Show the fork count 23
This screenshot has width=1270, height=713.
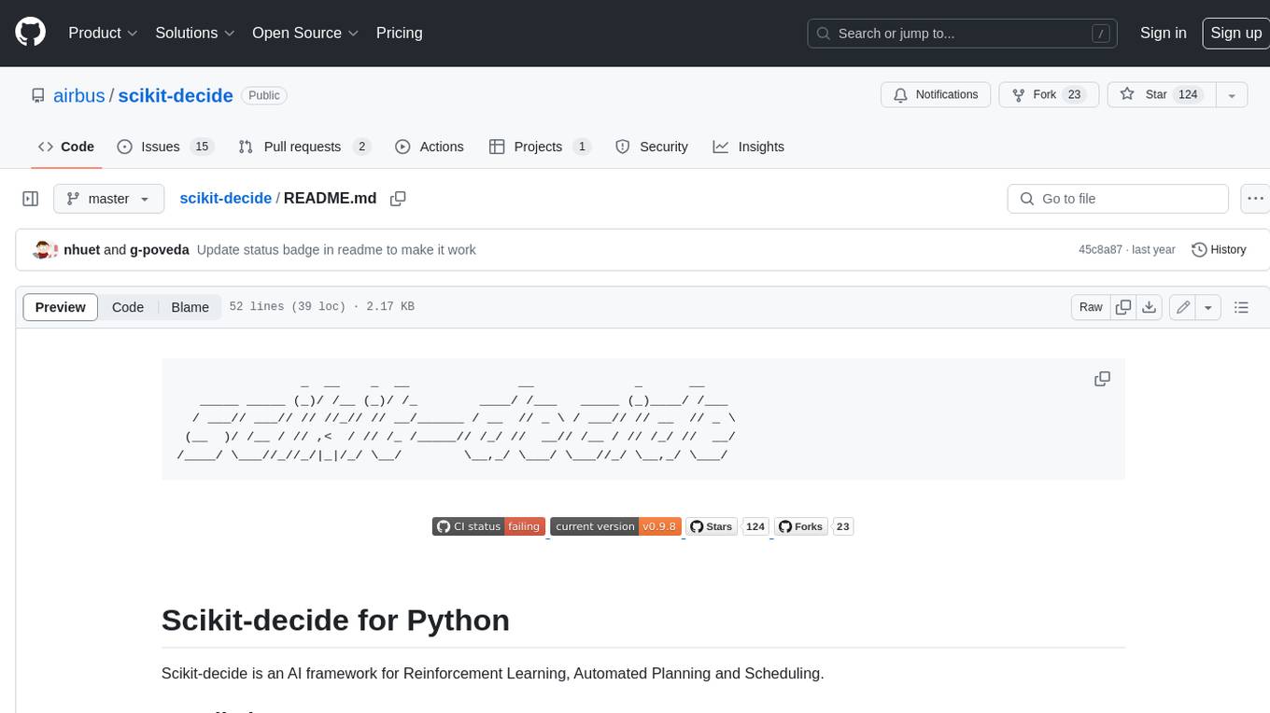click(x=1074, y=95)
